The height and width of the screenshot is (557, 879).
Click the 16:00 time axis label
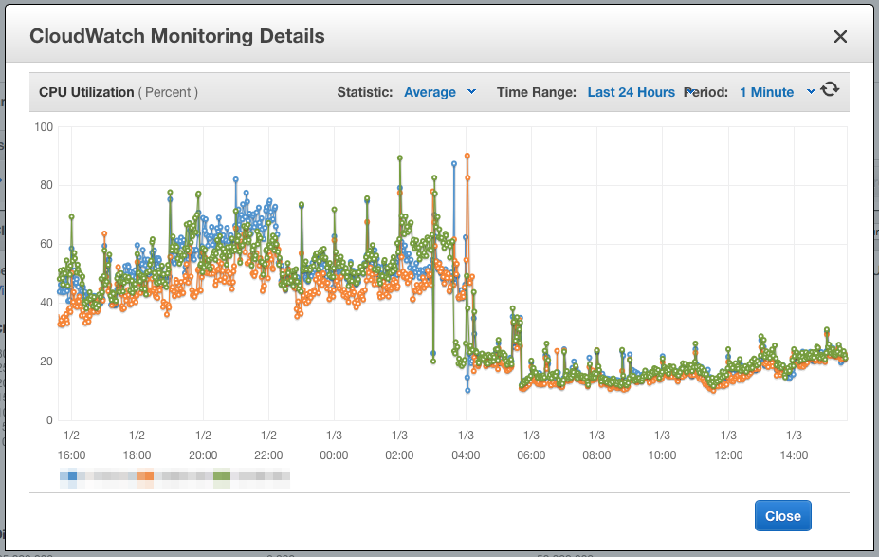point(71,455)
